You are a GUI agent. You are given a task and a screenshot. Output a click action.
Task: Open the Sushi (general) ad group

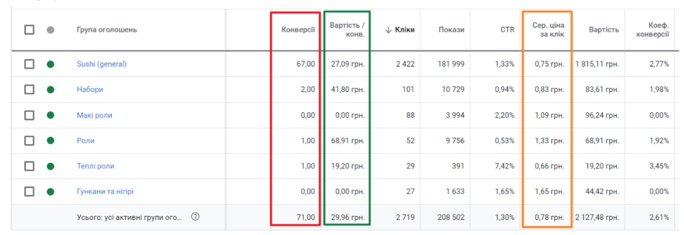[101, 64]
